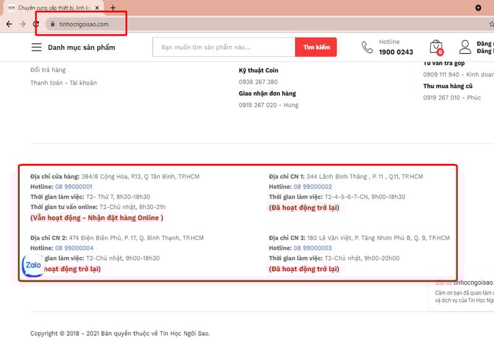Select the Chuyên cung cấp thiết bị tab
Screen dimensions: 494x339
coord(54,8)
